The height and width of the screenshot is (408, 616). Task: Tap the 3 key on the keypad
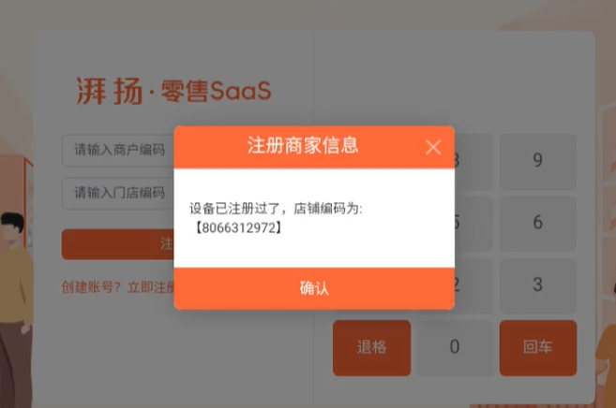(x=538, y=284)
